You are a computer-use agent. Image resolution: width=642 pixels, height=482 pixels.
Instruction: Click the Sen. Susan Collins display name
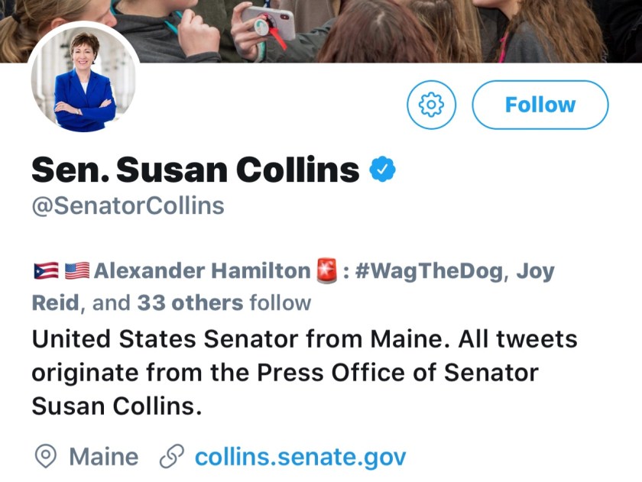[195, 169]
